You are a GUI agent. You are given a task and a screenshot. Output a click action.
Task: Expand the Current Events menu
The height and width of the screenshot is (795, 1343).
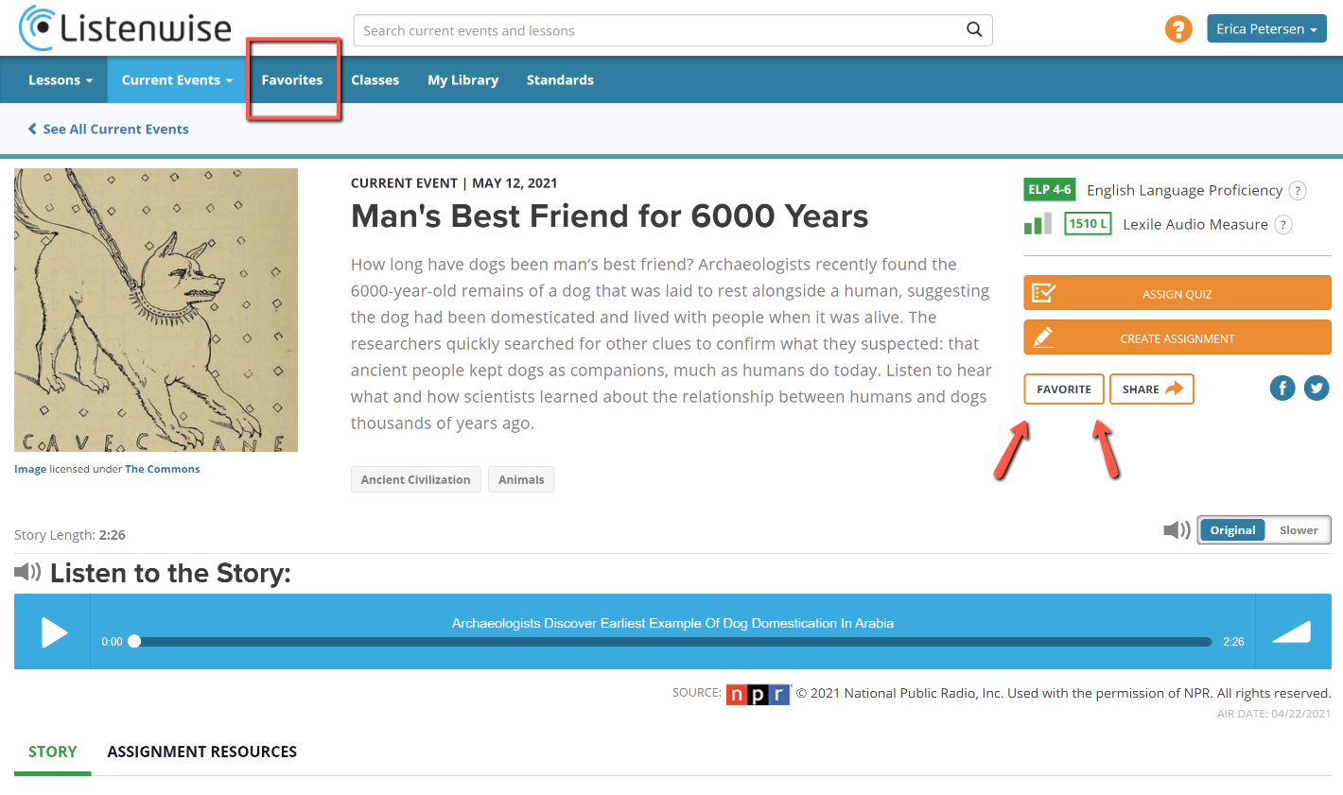[177, 80]
